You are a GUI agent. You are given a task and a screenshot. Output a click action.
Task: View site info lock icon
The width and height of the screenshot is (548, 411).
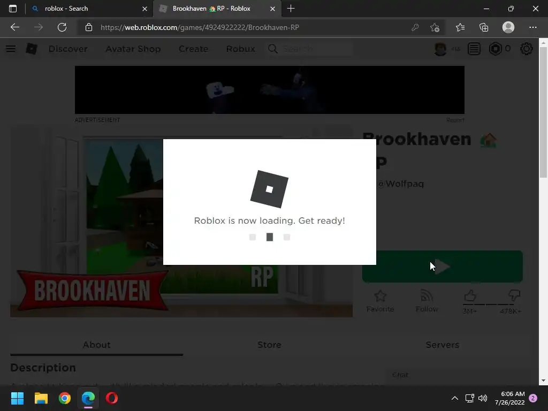[89, 27]
